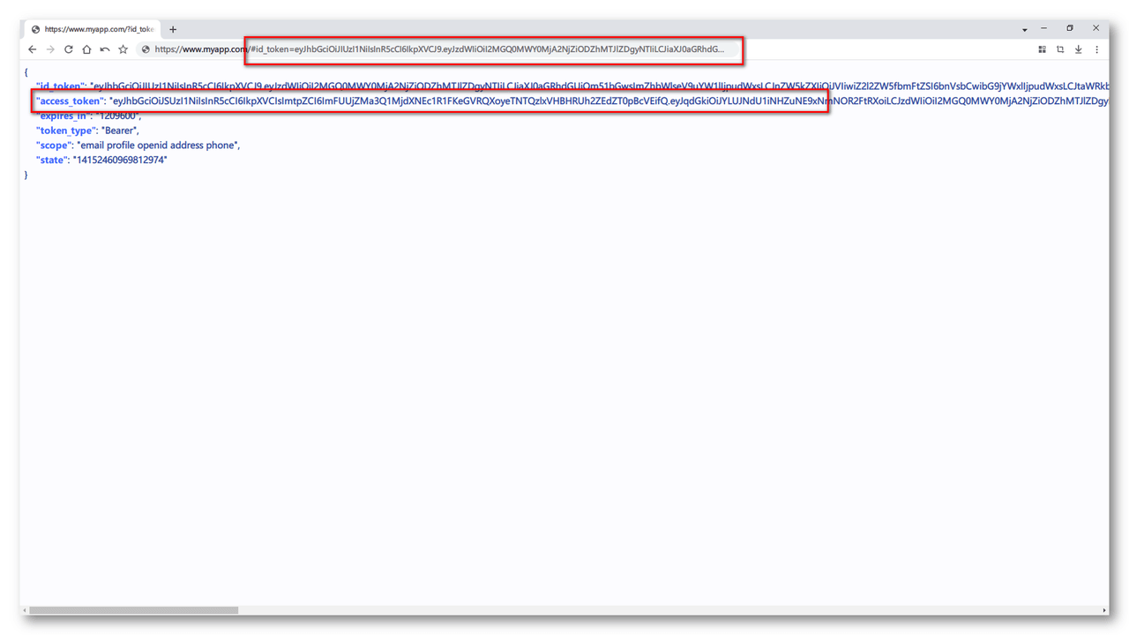Bookmark this page with the star icon
The width and height of the screenshot is (1129, 635).
(x=123, y=49)
